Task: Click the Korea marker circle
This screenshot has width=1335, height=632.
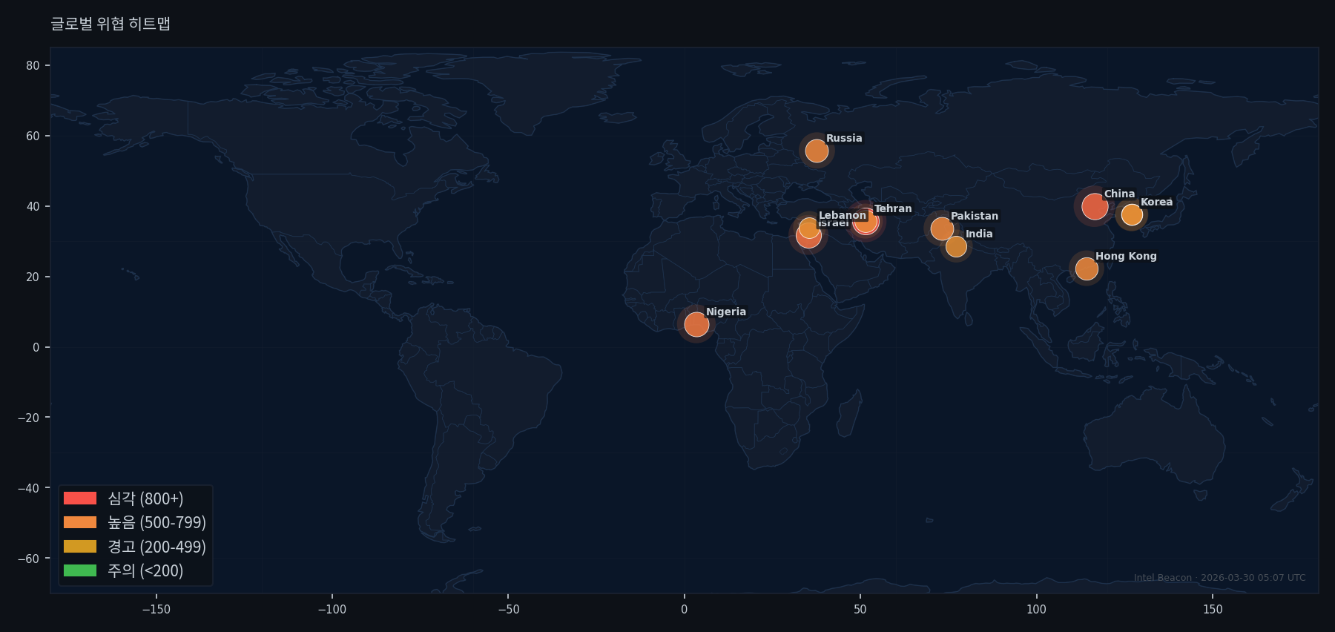Action: tap(1132, 215)
